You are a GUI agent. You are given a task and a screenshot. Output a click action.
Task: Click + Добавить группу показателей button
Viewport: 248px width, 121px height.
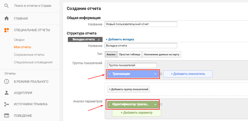(129, 89)
